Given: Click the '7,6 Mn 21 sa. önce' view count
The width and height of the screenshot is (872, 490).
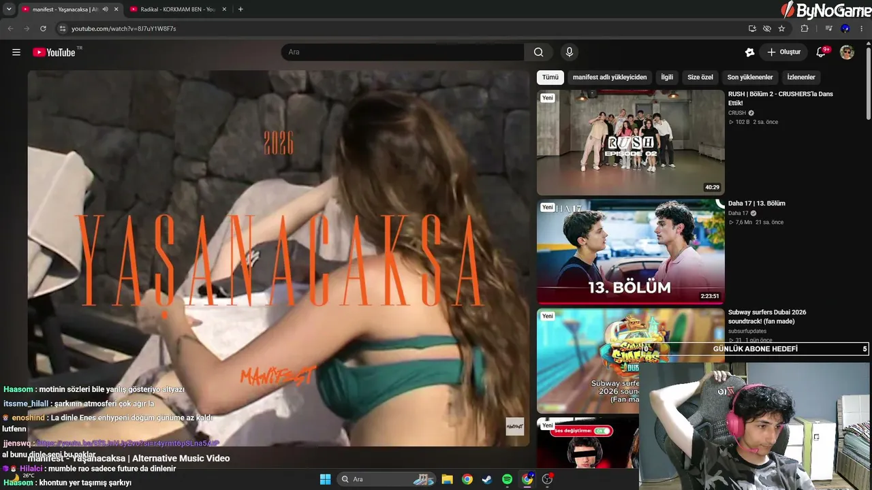Looking at the screenshot, I should tap(756, 223).
